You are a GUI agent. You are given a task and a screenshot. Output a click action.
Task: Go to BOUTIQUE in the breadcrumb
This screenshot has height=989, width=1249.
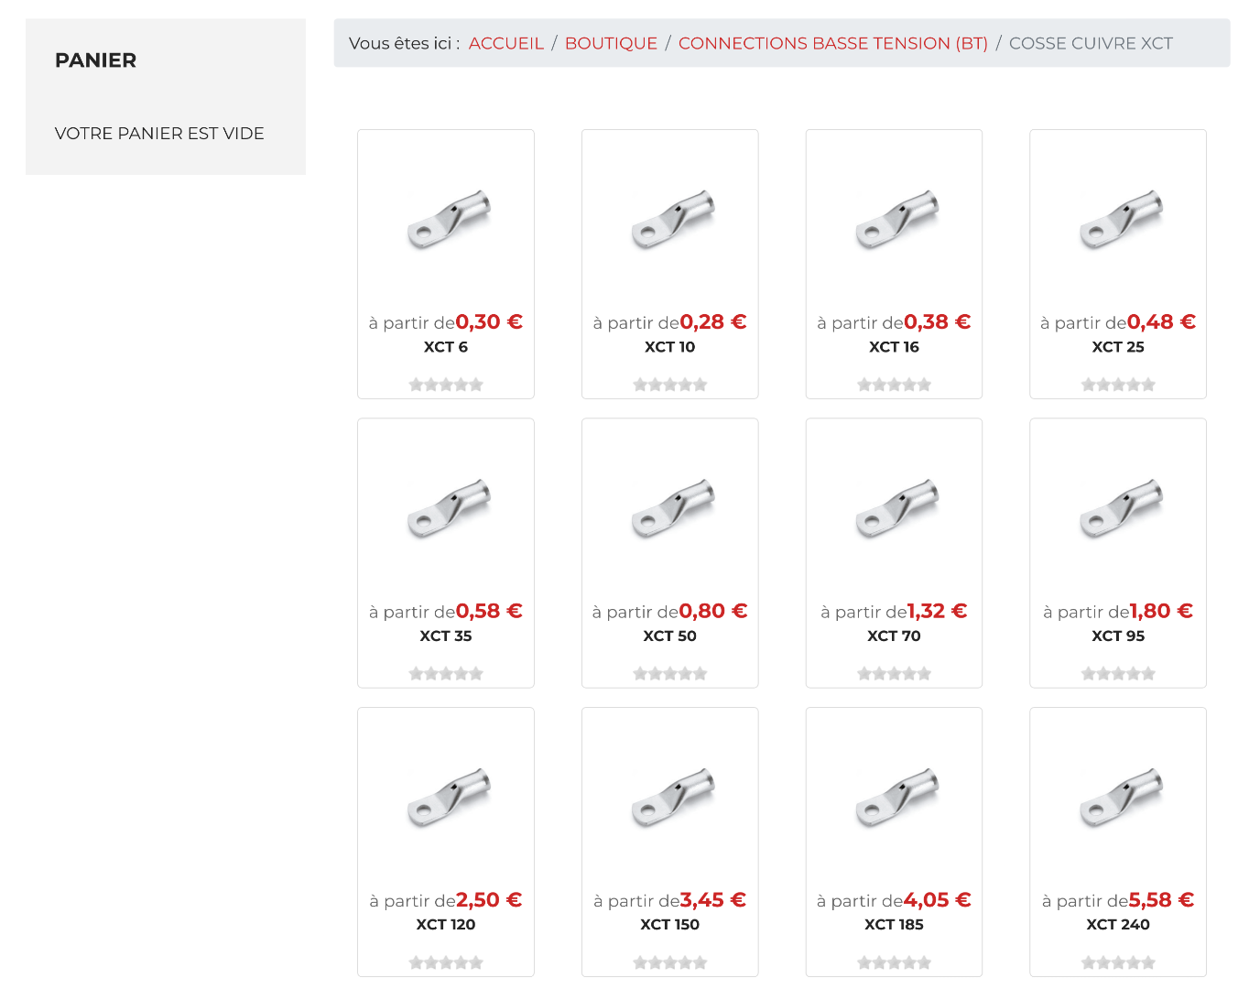click(x=611, y=43)
